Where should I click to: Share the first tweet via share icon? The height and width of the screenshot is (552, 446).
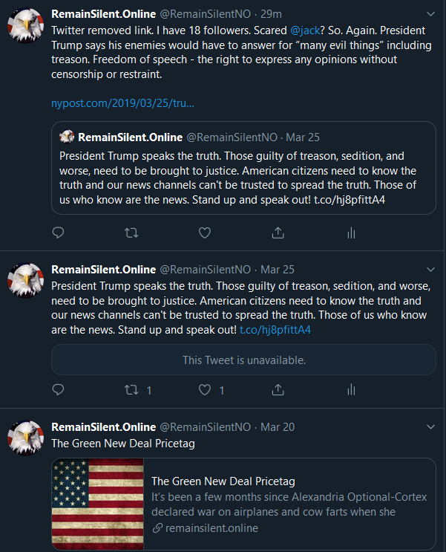tap(278, 233)
